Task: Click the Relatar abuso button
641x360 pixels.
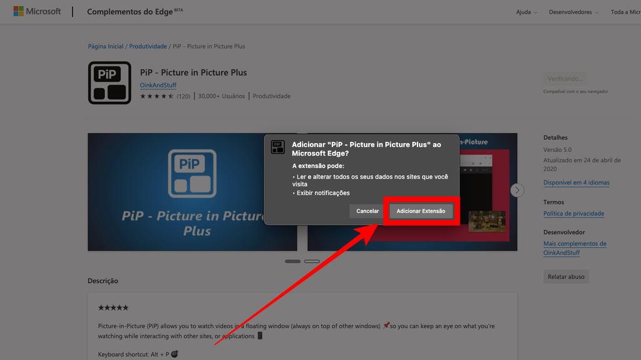Action: tap(566, 277)
